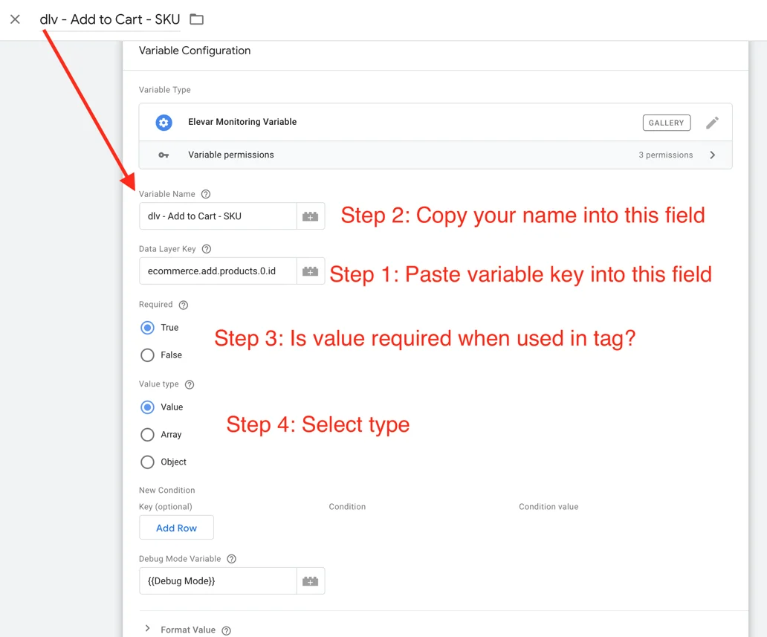Open help icon next to Variable Name
Viewport: 767px width, 637px height.
click(206, 194)
